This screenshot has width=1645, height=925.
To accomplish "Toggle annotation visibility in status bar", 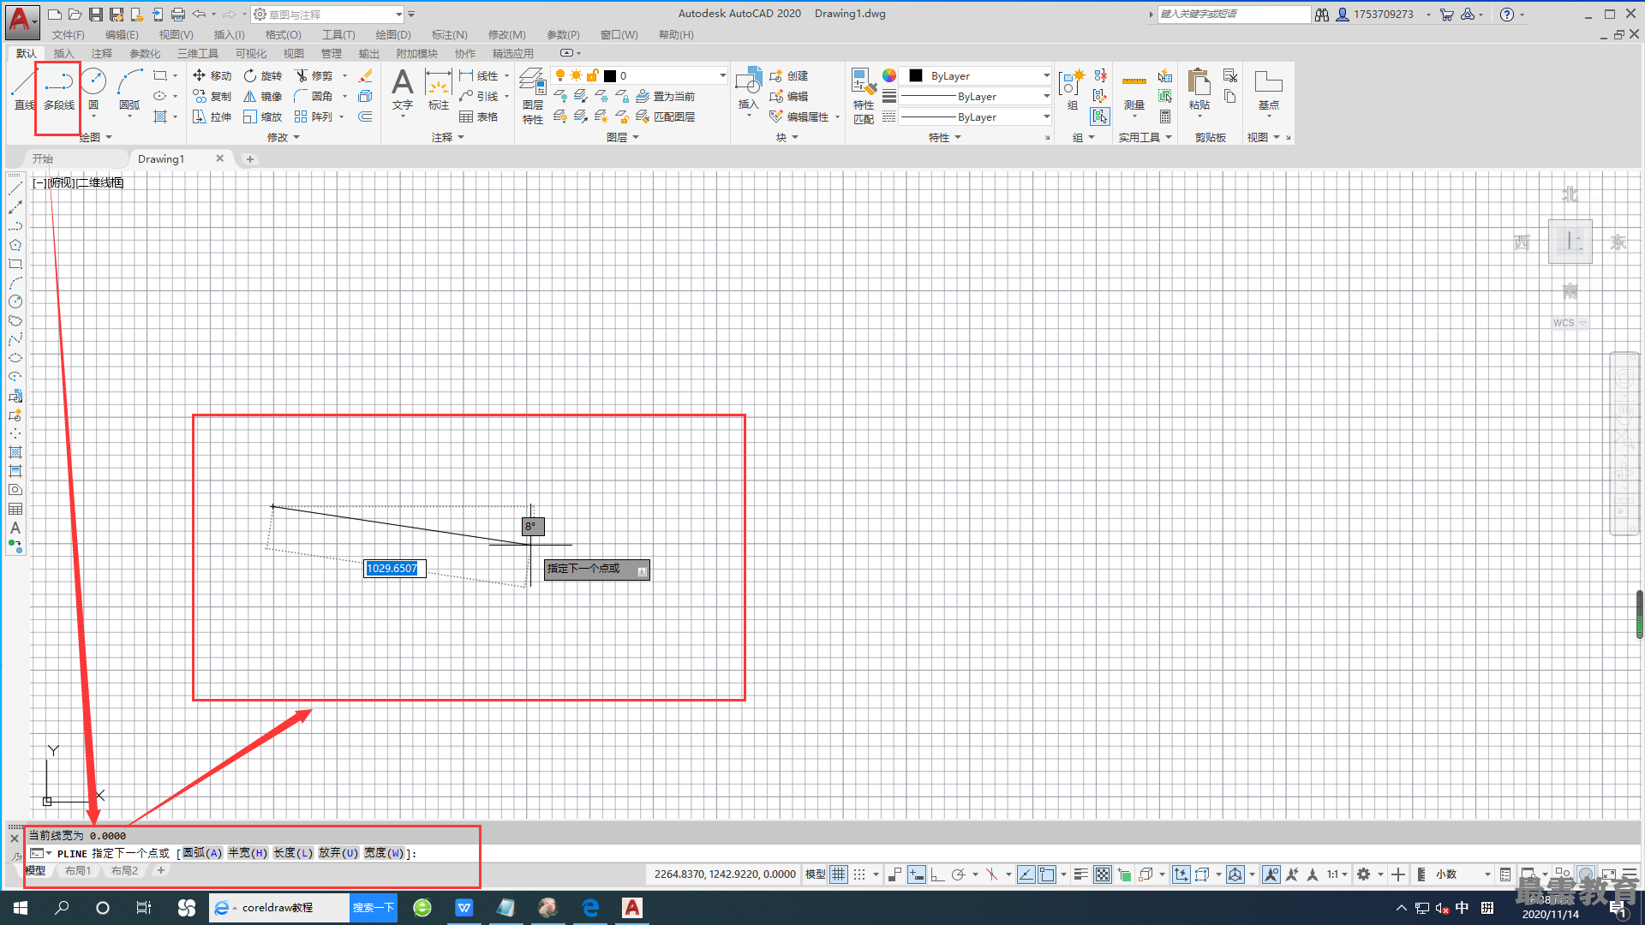I will [x=1271, y=874].
